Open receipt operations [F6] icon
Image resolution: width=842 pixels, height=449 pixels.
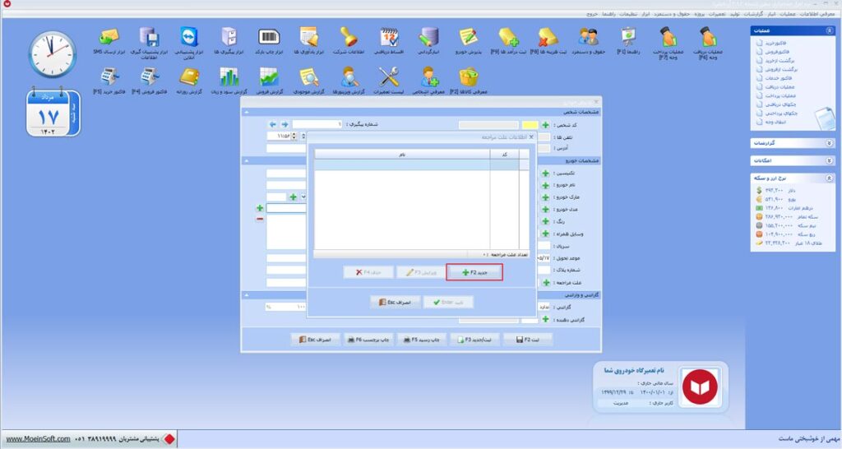click(708, 38)
